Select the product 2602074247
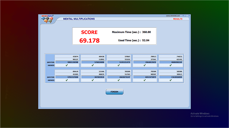 [125, 77]
